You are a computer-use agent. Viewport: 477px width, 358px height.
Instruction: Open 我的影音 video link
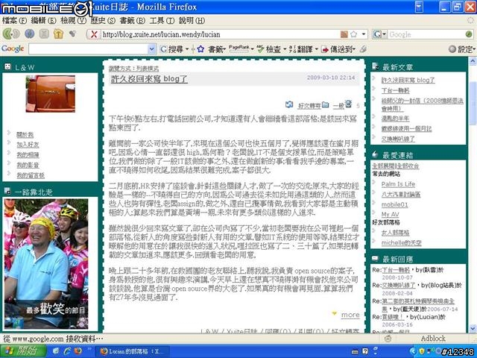coord(28,165)
